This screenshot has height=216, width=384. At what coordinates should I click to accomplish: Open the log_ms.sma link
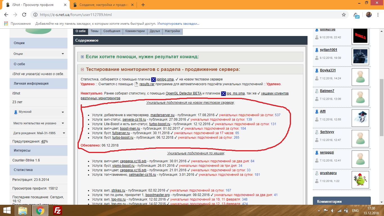[x=236, y=93]
